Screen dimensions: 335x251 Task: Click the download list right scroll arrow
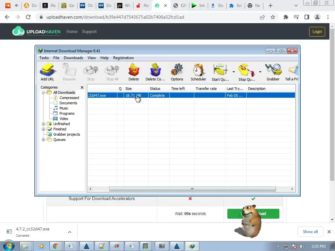pyautogui.click(x=292, y=189)
